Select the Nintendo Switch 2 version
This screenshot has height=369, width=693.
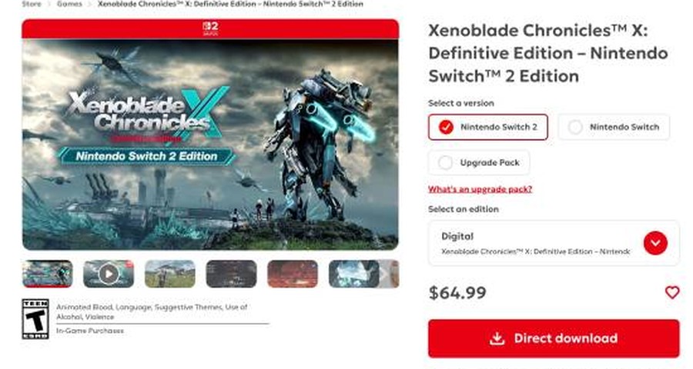(488, 127)
